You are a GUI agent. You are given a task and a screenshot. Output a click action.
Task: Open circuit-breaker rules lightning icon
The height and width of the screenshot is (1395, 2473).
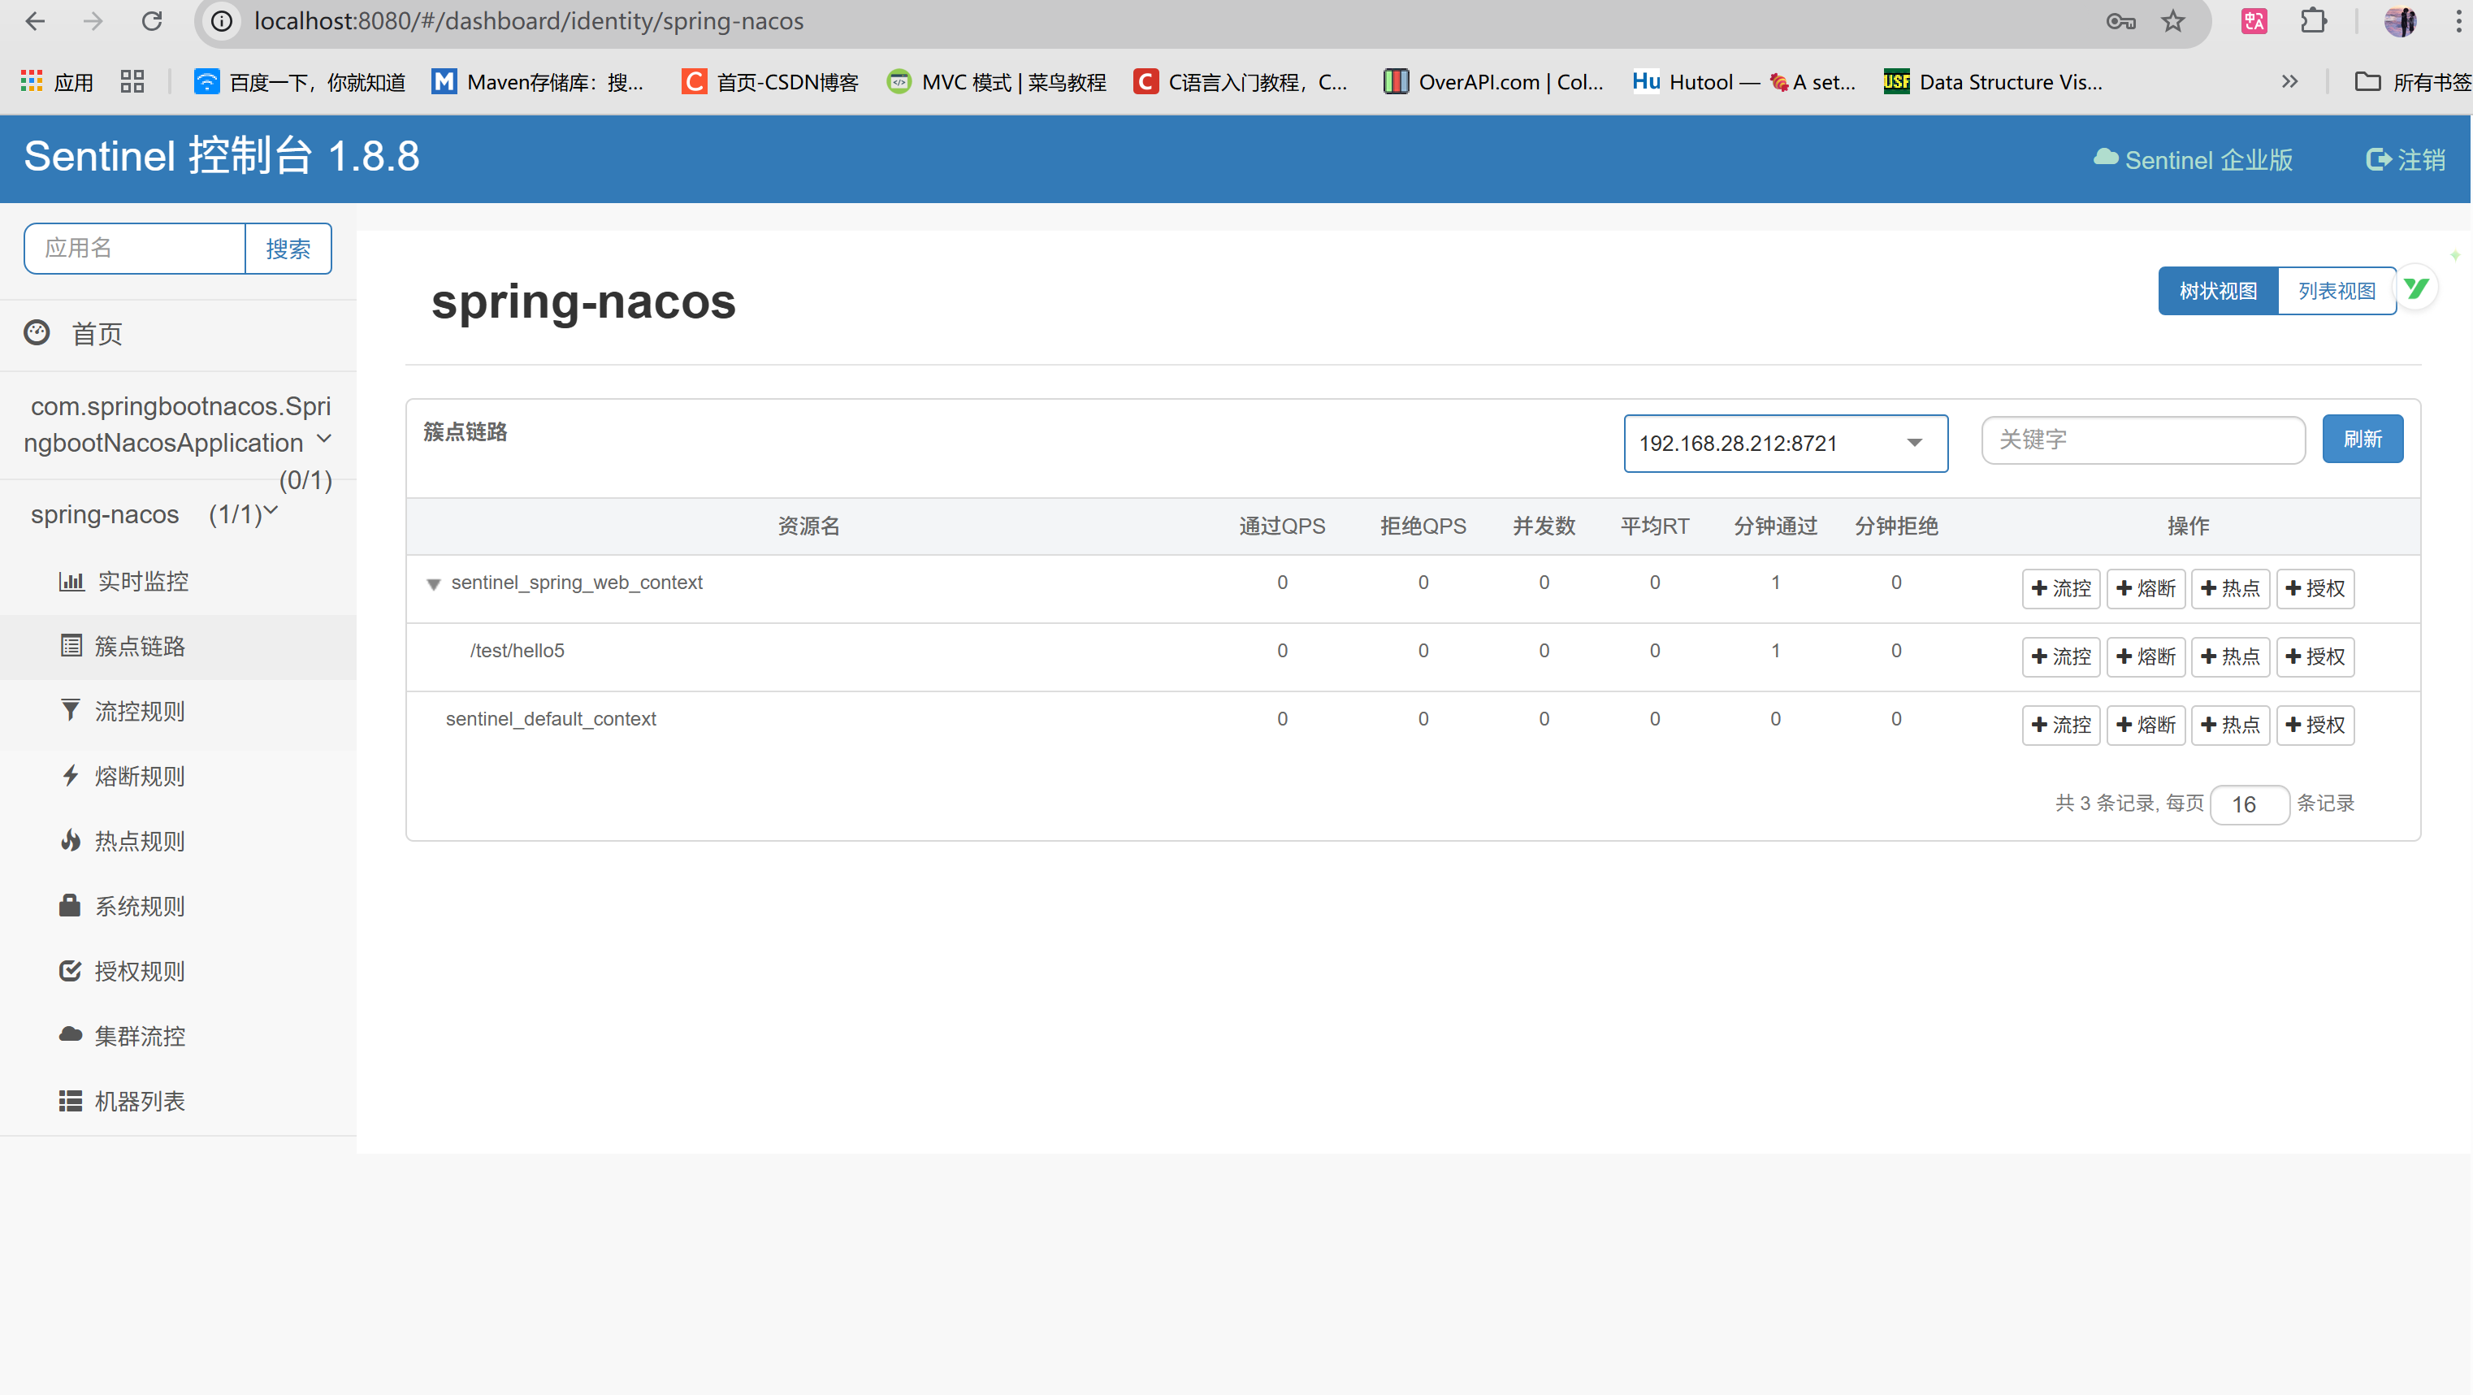[x=70, y=776]
